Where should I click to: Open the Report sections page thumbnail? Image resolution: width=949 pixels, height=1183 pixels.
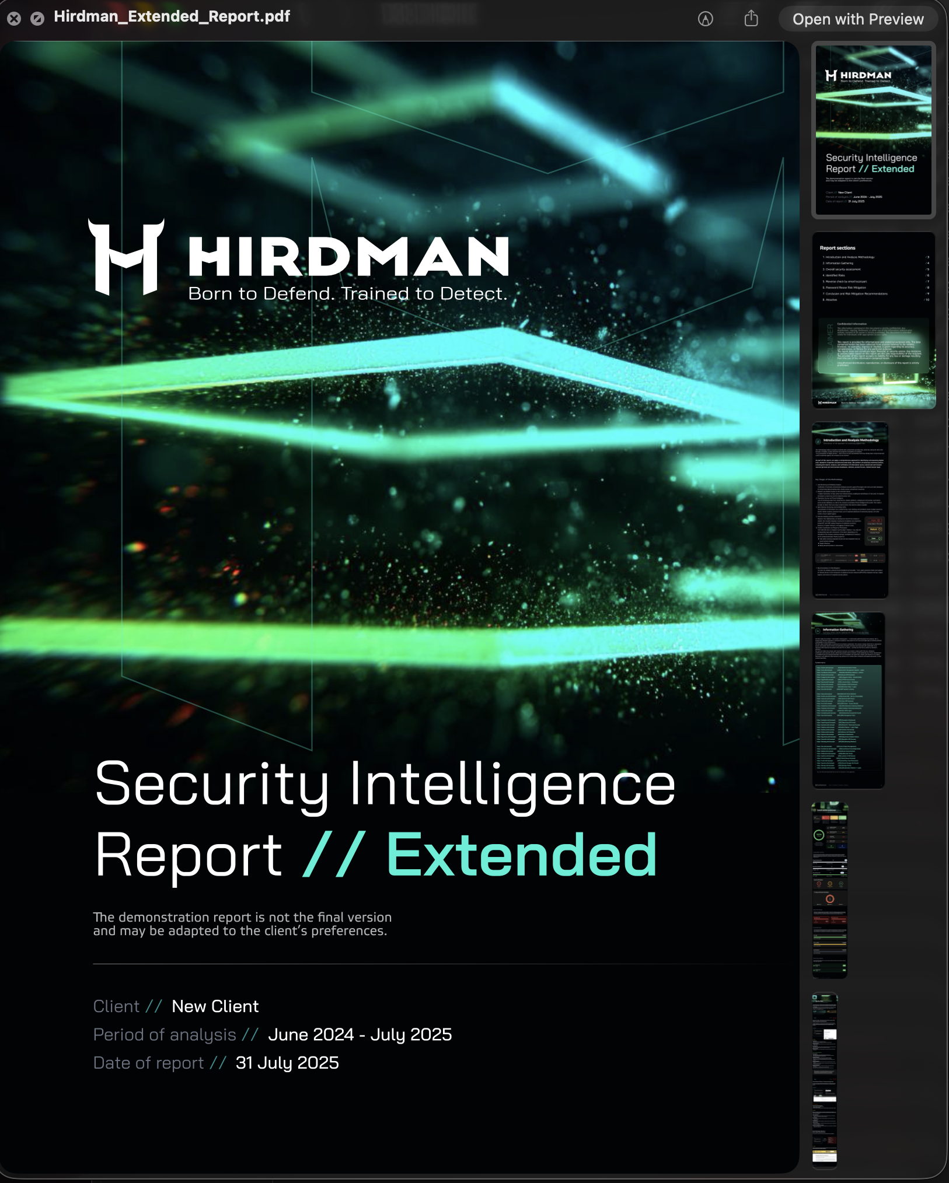874,318
